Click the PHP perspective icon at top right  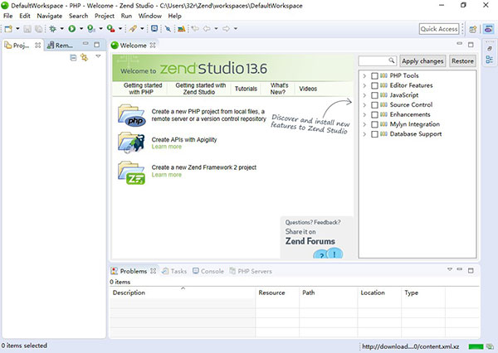point(487,29)
